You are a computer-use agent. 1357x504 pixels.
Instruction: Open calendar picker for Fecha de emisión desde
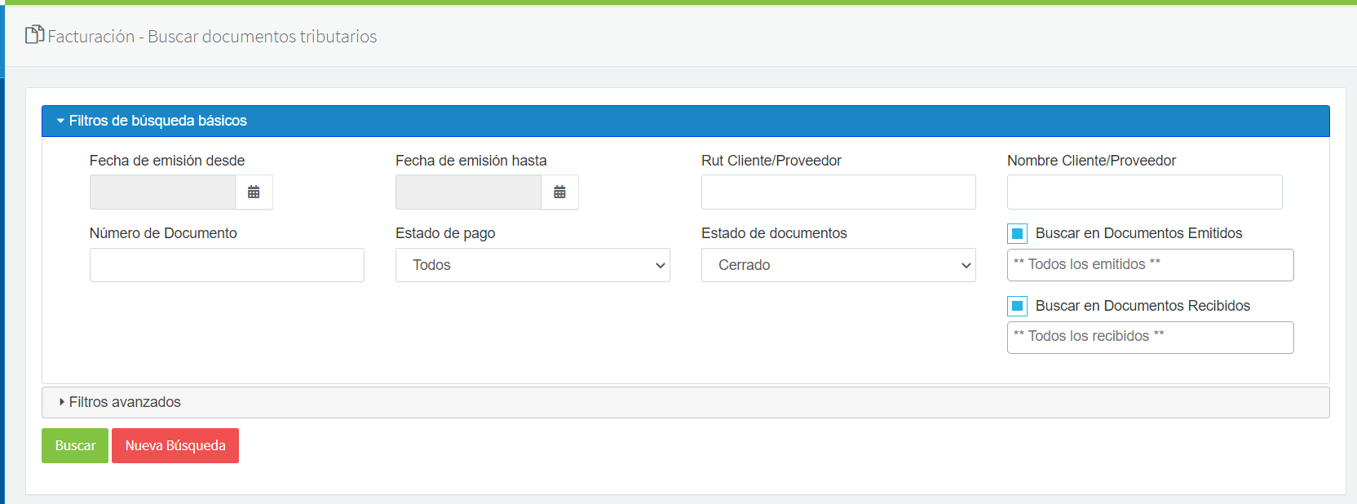coord(254,192)
